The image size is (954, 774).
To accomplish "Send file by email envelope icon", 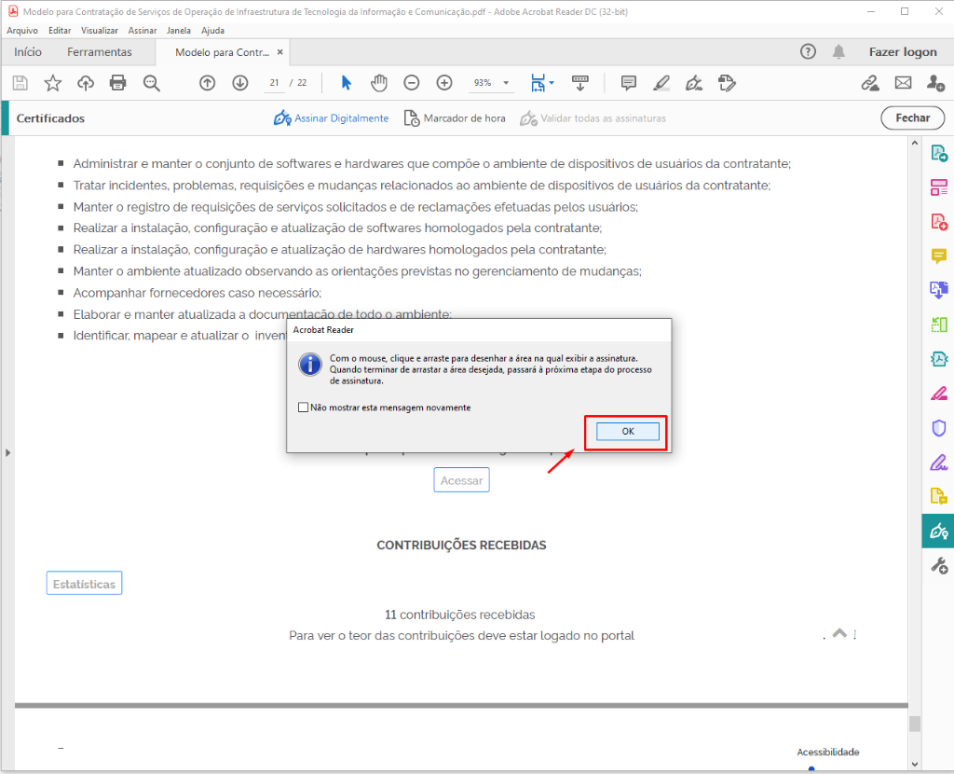I will [x=903, y=83].
